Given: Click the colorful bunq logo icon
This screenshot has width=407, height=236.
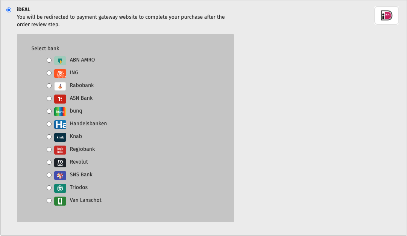Looking at the screenshot, I should point(60,111).
